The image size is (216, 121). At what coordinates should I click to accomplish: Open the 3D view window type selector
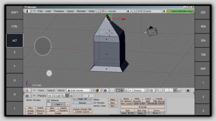pyautogui.click(x=28, y=90)
